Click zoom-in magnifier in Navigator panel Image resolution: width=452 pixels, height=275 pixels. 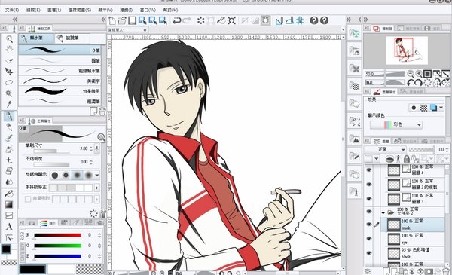(419, 74)
